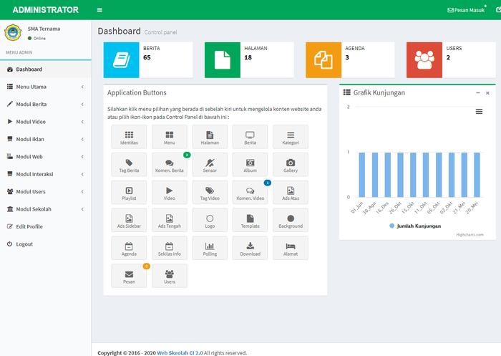Open the Polling chart icon button
The width and height of the screenshot is (501, 356).
(x=210, y=248)
